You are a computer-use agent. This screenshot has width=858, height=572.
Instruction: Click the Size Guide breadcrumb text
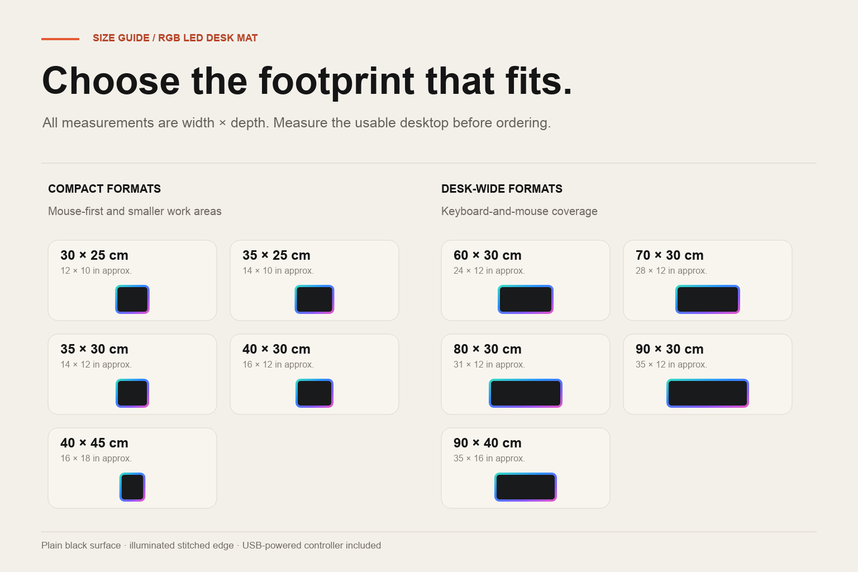121,38
